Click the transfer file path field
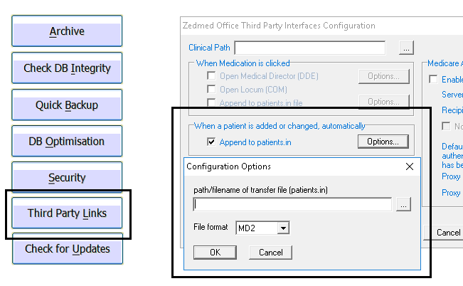Image resolution: width=463 pixels, height=286 pixels. (x=292, y=205)
